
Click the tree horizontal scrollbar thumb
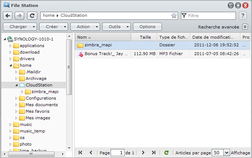click(x=31, y=154)
